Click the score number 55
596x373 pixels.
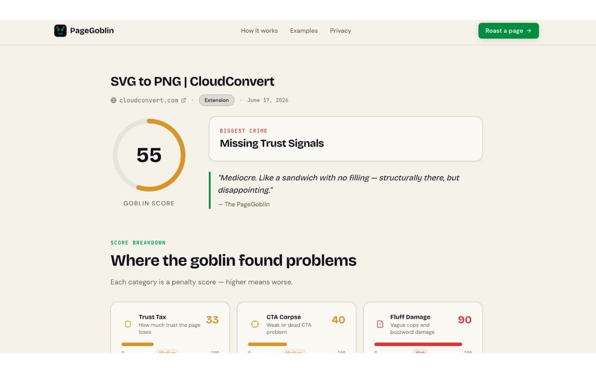[149, 155]
